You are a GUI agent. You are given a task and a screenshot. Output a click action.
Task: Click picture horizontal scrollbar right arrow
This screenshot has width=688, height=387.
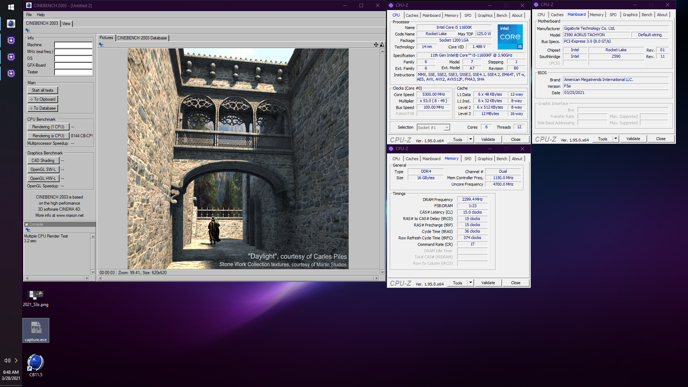(x=376, y=278)
